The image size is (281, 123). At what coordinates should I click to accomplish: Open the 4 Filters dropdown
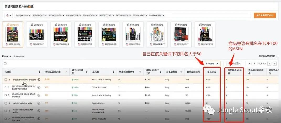(212, 63)
